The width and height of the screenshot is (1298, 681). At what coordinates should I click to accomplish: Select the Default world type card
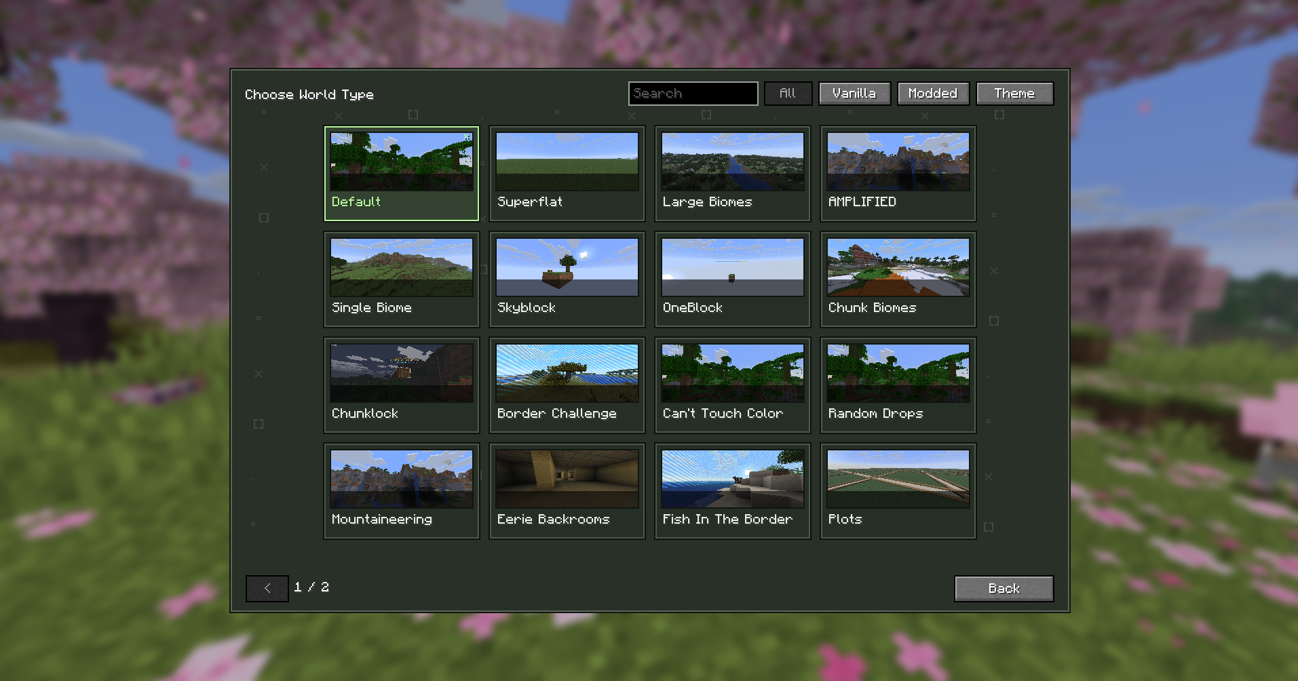(402, 174)
